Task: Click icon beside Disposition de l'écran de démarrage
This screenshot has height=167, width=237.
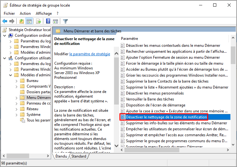Action: 123,105
